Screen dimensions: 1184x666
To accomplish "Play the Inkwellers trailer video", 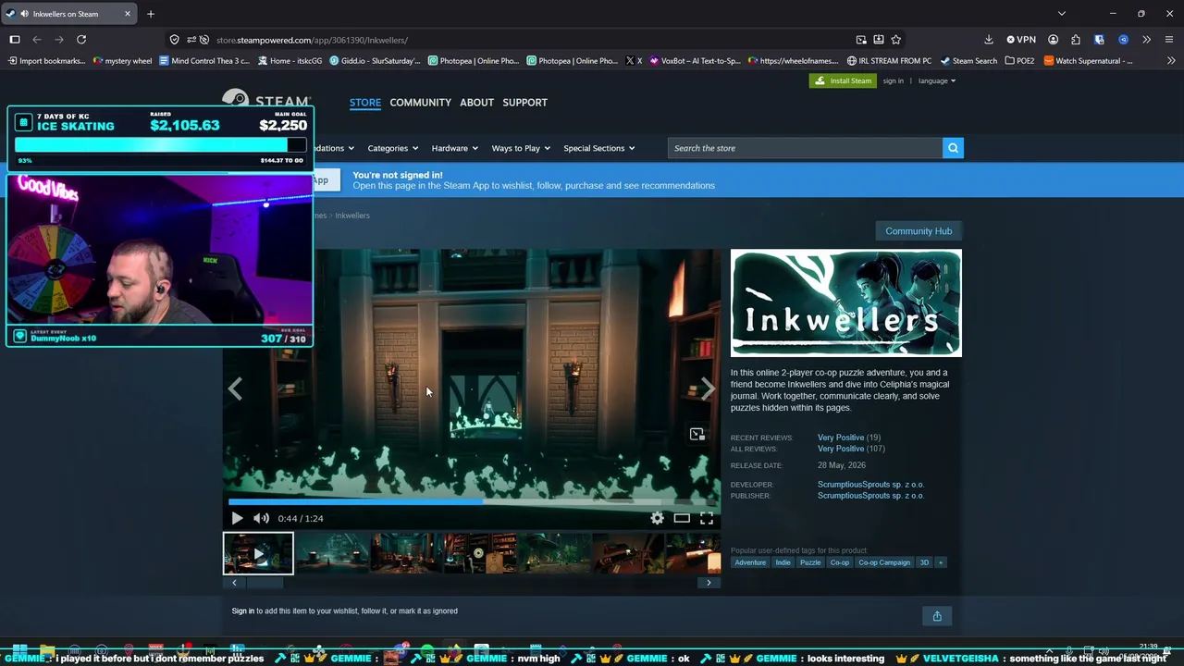I will (237, 519).
